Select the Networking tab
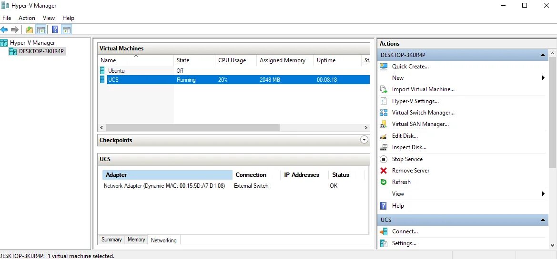 [x=164, y=240]
